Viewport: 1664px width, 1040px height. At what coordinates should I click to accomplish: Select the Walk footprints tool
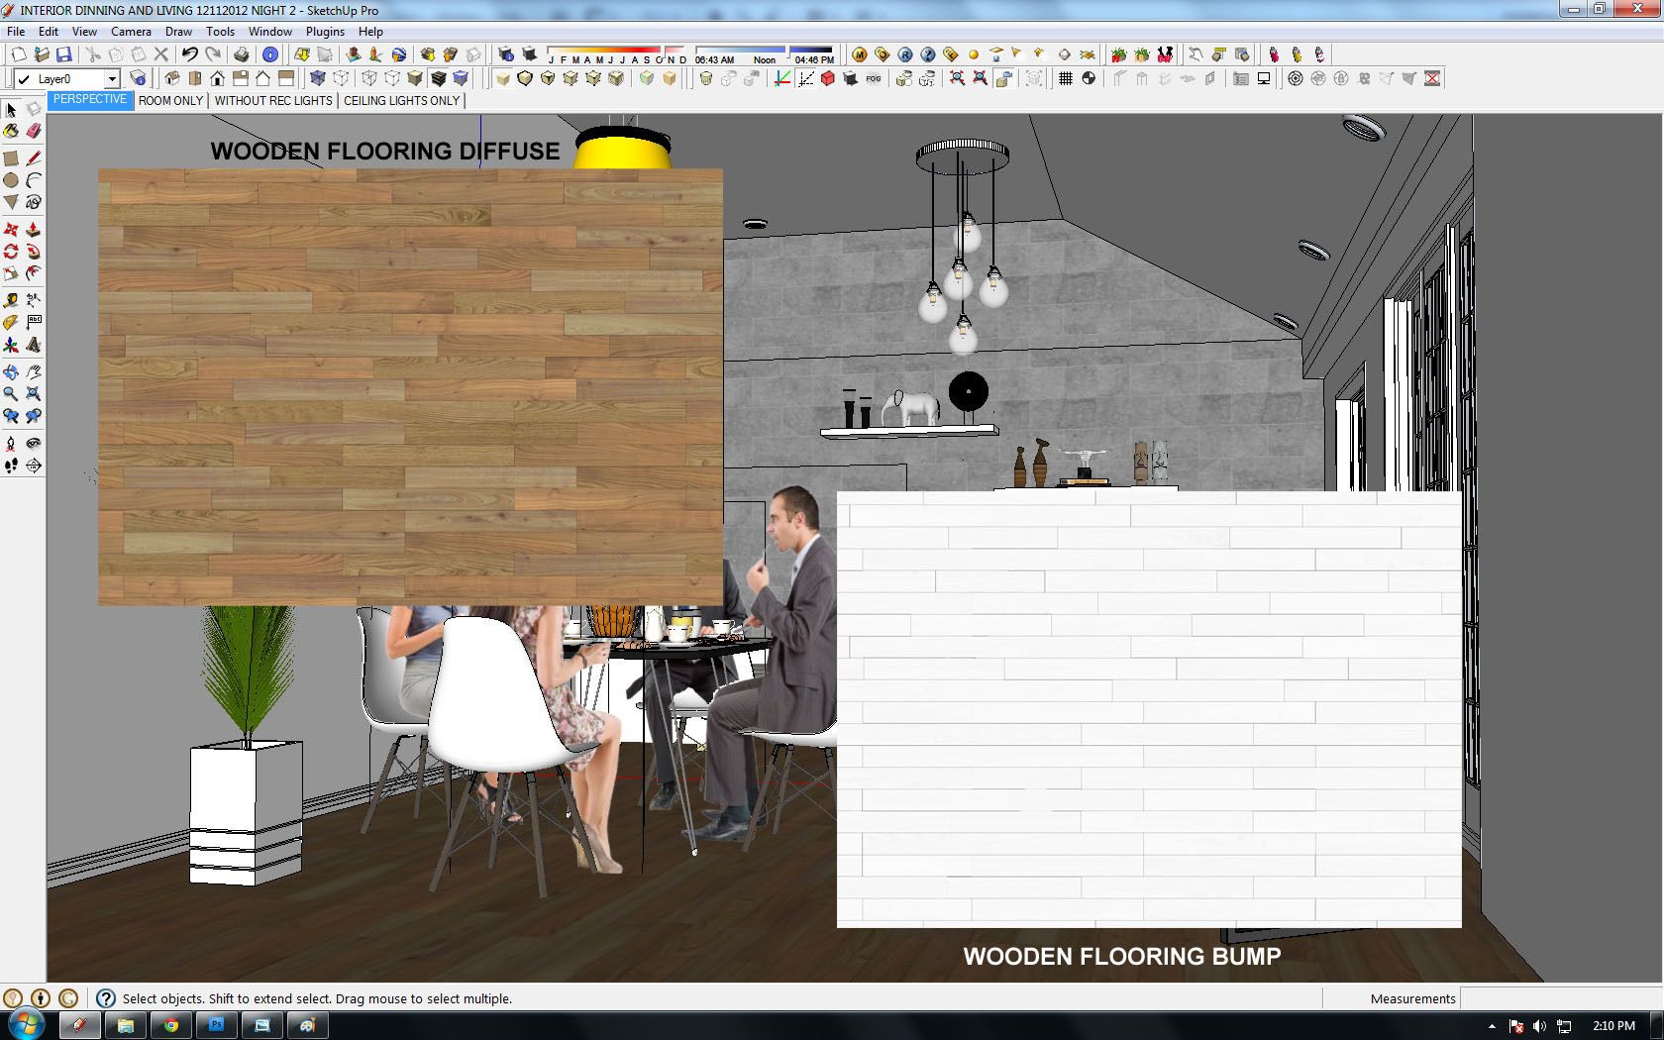coord(11,466)
